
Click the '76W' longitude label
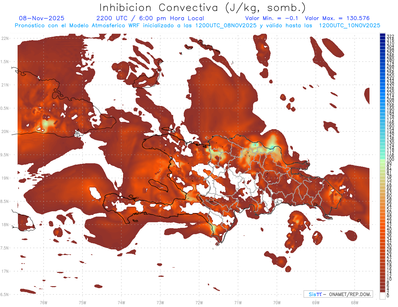pyautogui.click(x=43, y=303)
